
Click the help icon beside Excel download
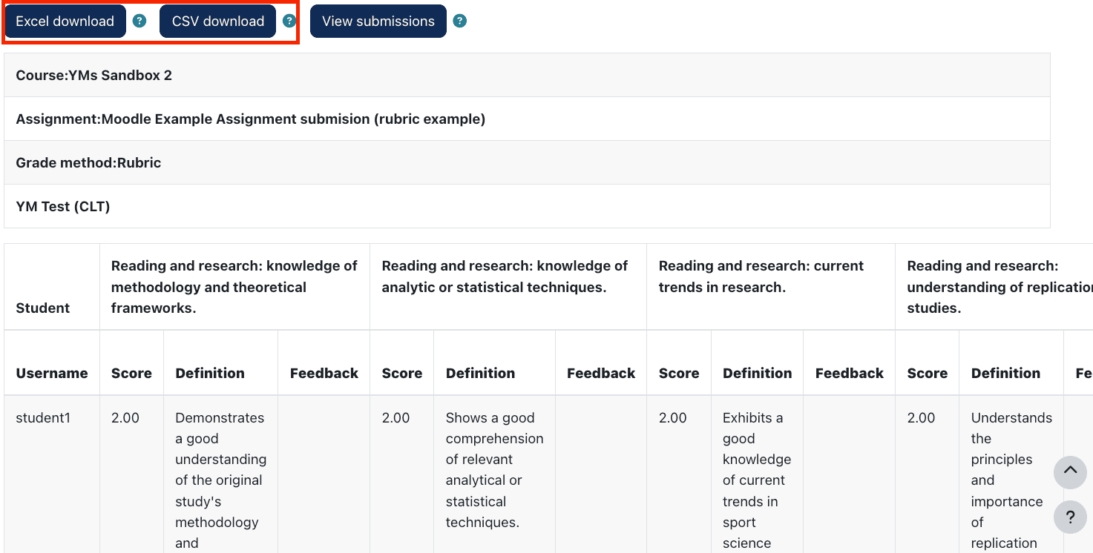point(140,21)
